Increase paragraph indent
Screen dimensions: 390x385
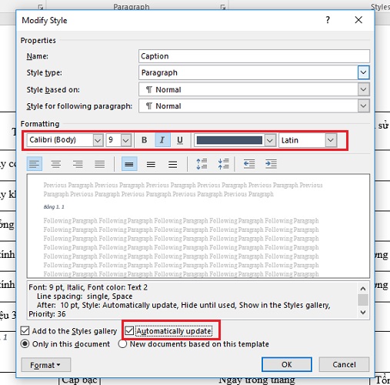[x=271, y=164]
